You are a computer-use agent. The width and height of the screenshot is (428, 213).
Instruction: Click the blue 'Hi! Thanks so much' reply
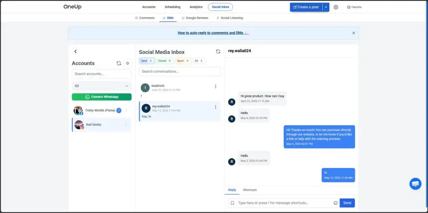319,137
